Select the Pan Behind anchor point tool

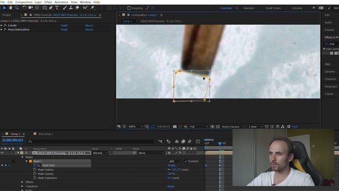click(x=37, y=8)
